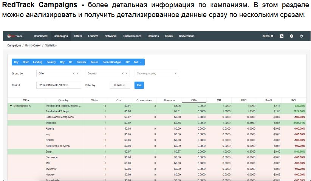Group by Country quick button
311x181 pixels.
click(x=51, y=62)
